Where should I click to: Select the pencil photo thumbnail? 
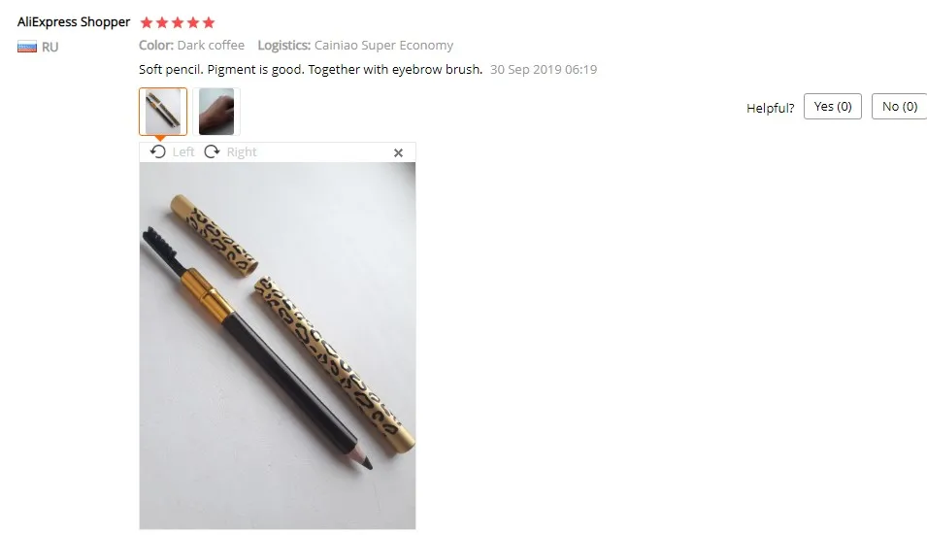tap(163, 112)
